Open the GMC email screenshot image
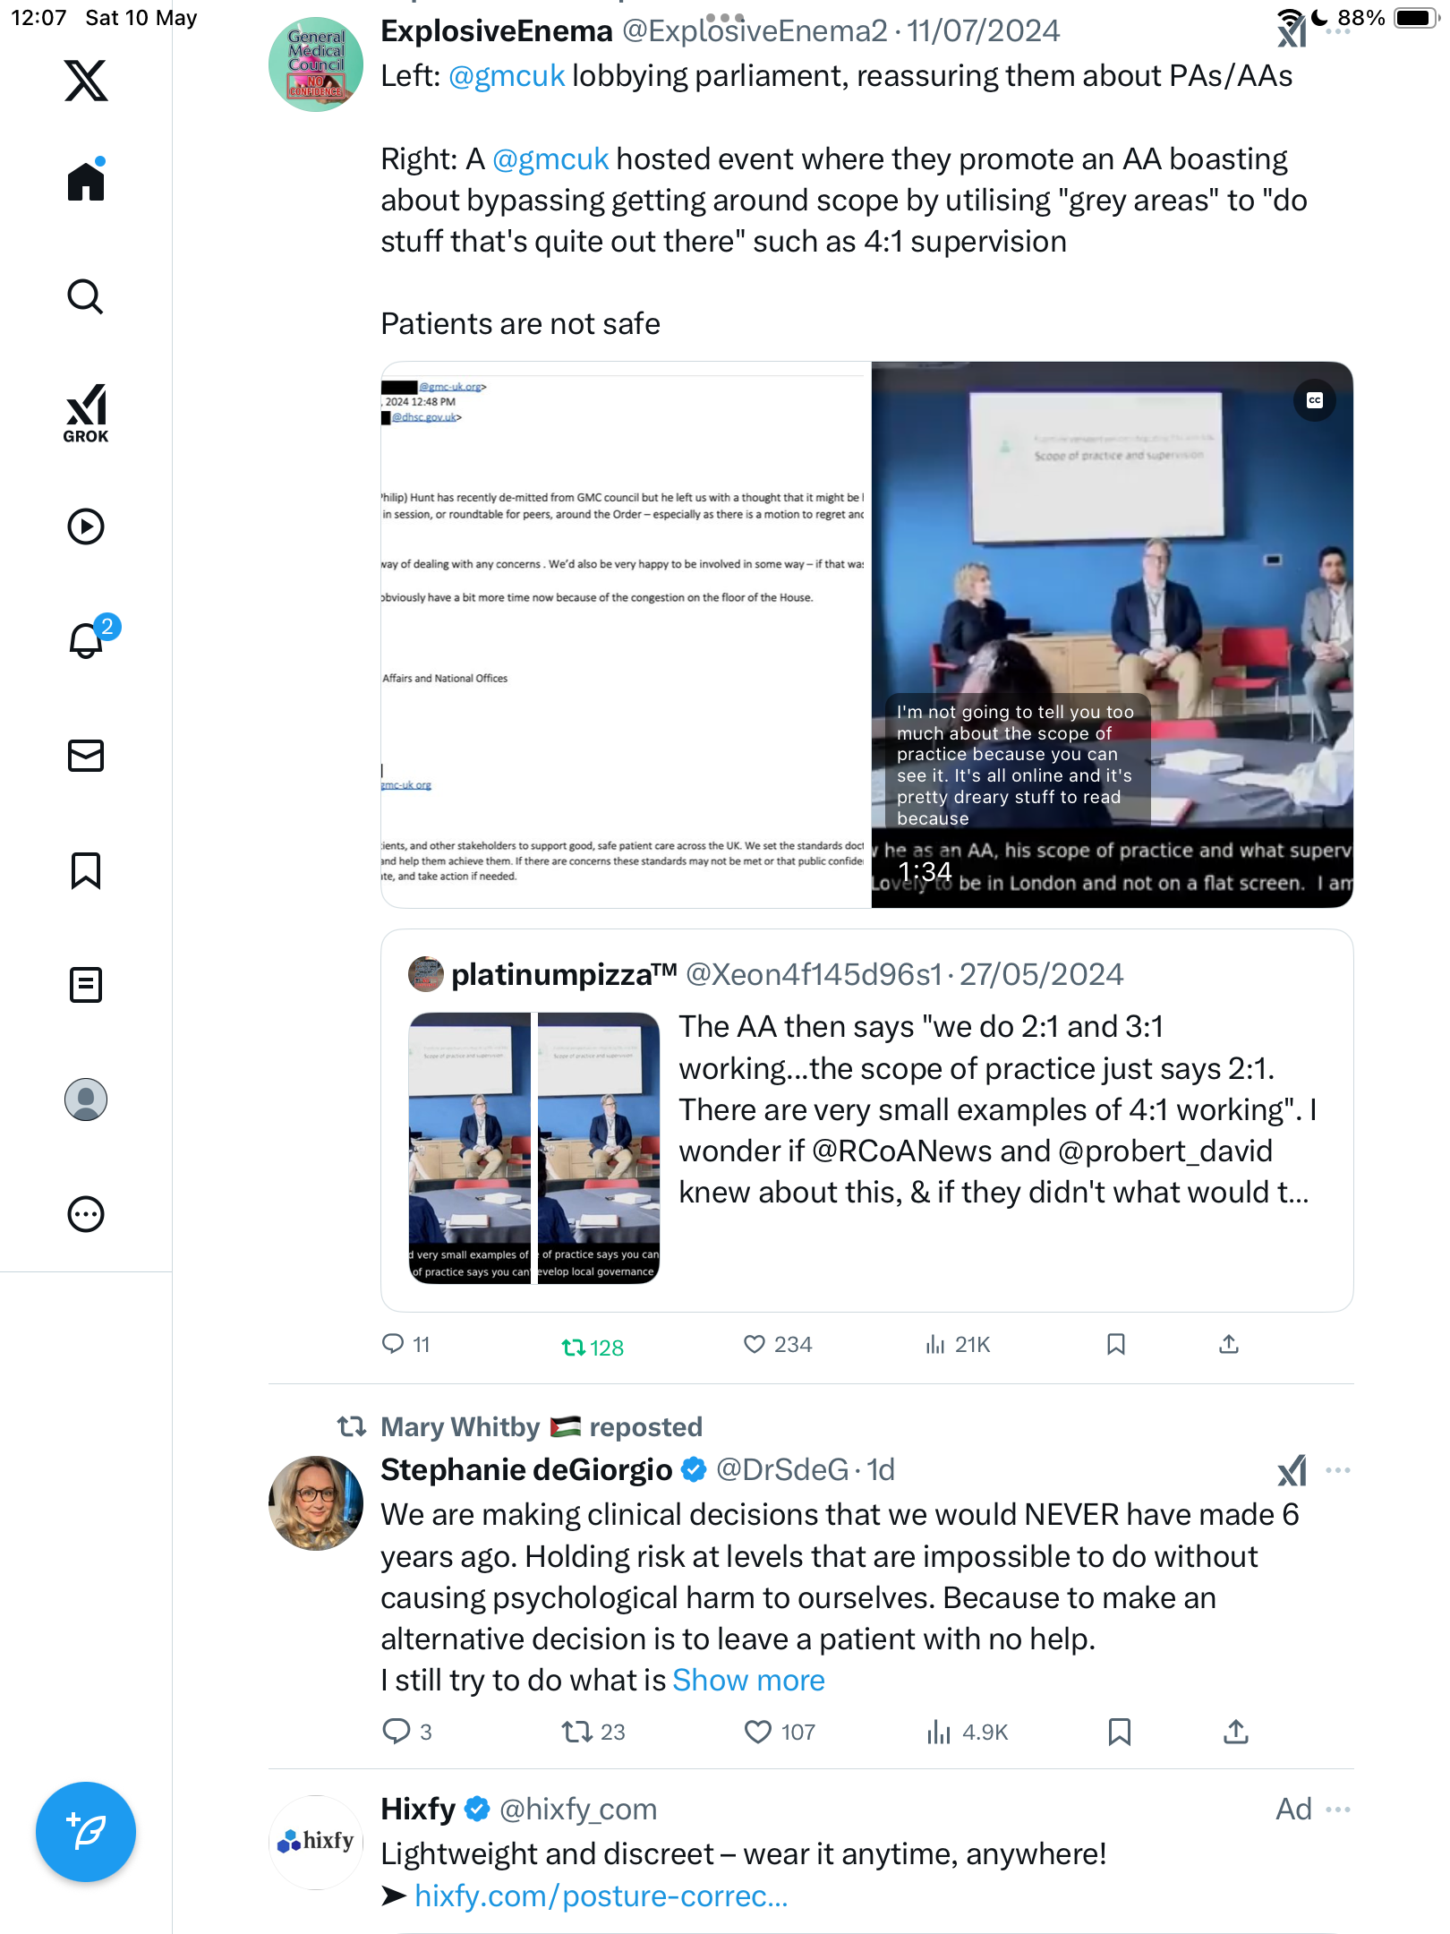Image resolution: width=1450 pixels, height=1934 pixels. [x=626, y=635]
